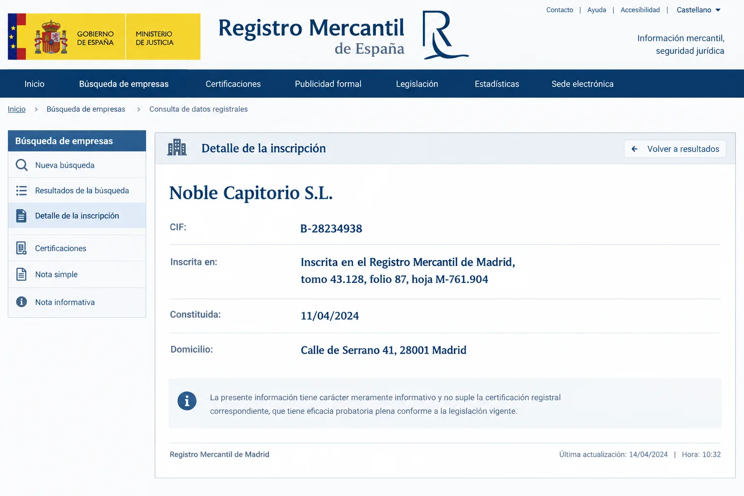This screenshot has height=496, width=744.
Task: Open the Publicidad formal menu item
Action: (x=328, y=84)
